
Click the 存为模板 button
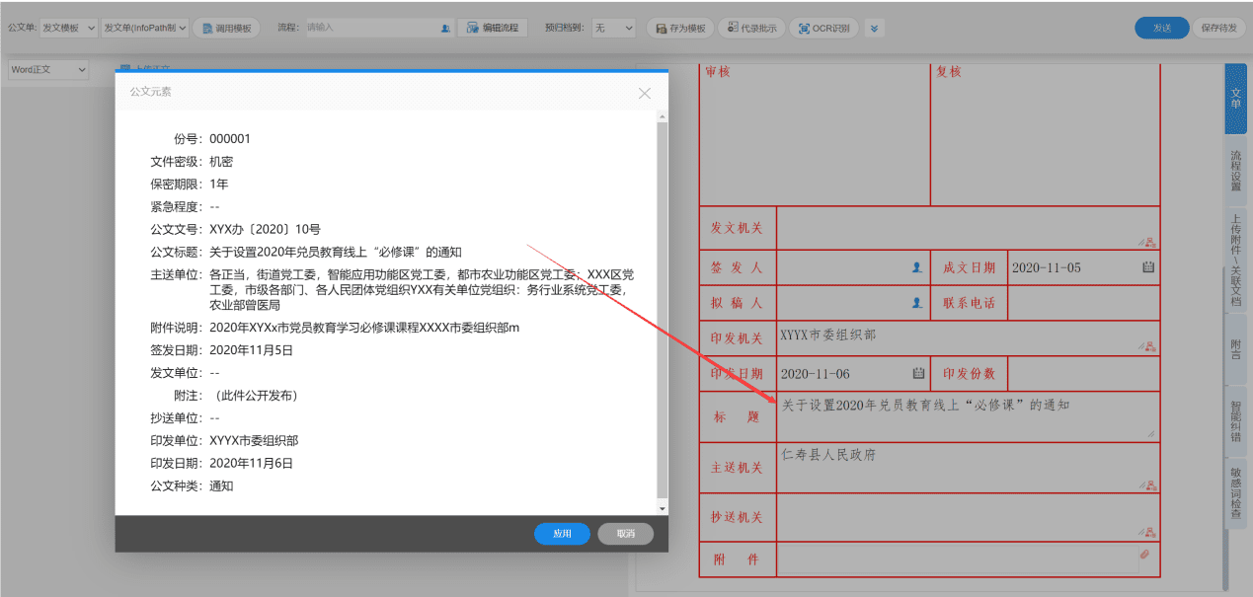(x=680, y=29)
